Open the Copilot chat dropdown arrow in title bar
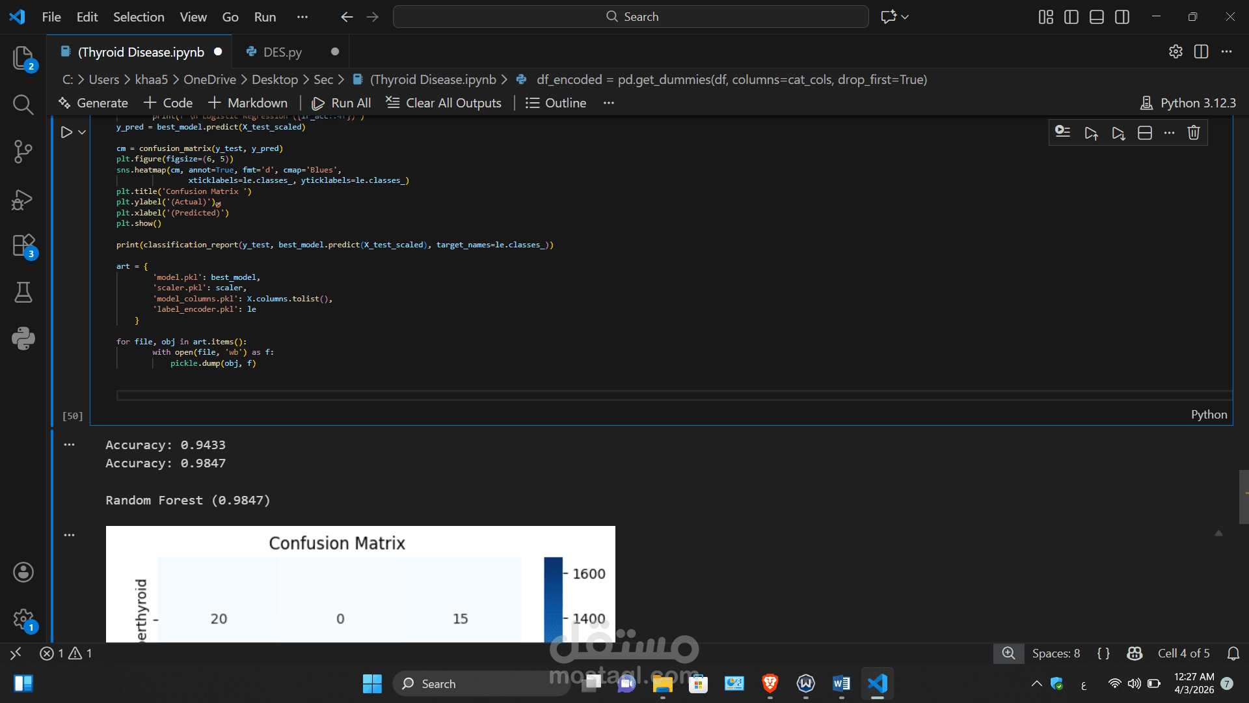 click(905, 17)
